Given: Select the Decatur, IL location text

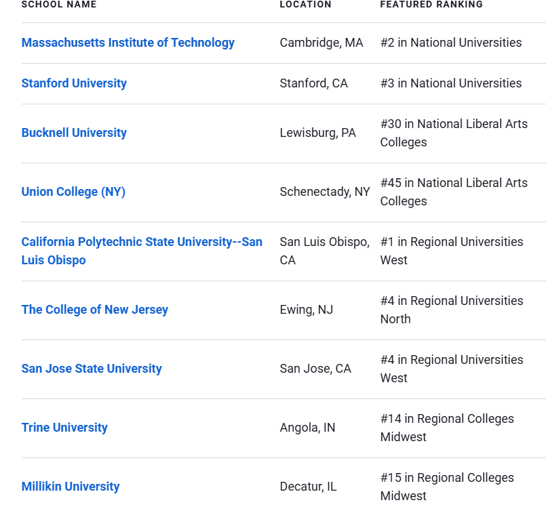Looking at the screenshot, I should click(308, 487).
